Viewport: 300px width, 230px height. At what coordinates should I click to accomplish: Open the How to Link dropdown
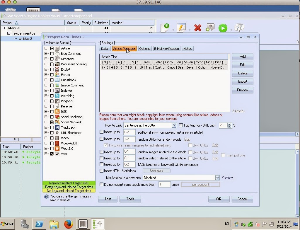[x=174, y=125]
